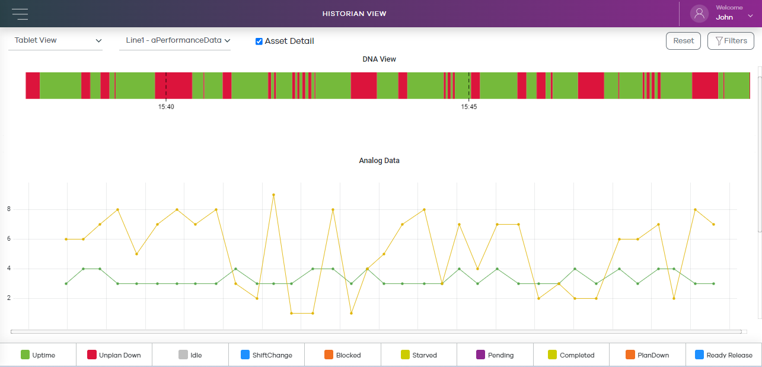Screen dimensions: 762x367
Task: Click the Uptime green legend swatch
Action: pyautogui.click(x=25, y=355)
